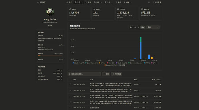The image size is (199, 110).
Task: Toggle GPT 4o legend entry
Action: [154, 63]
